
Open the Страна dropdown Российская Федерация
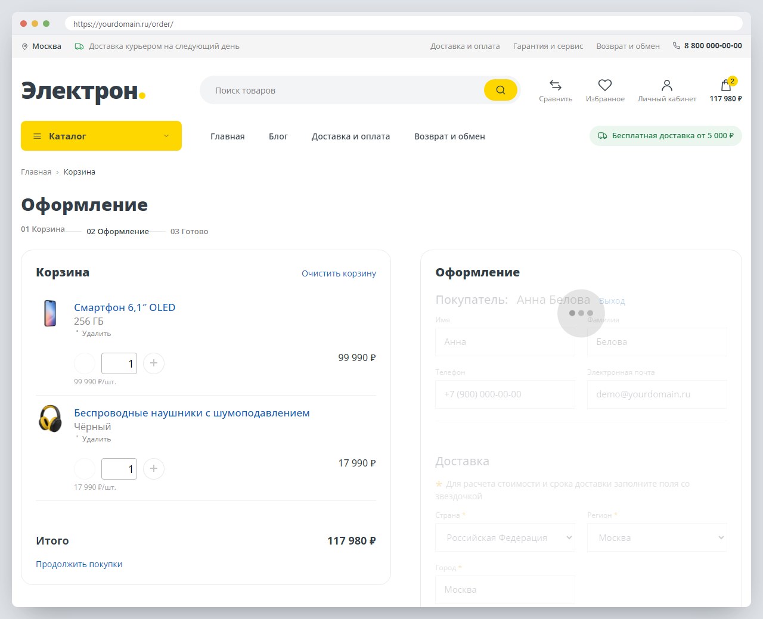click(x=505, y=537)
